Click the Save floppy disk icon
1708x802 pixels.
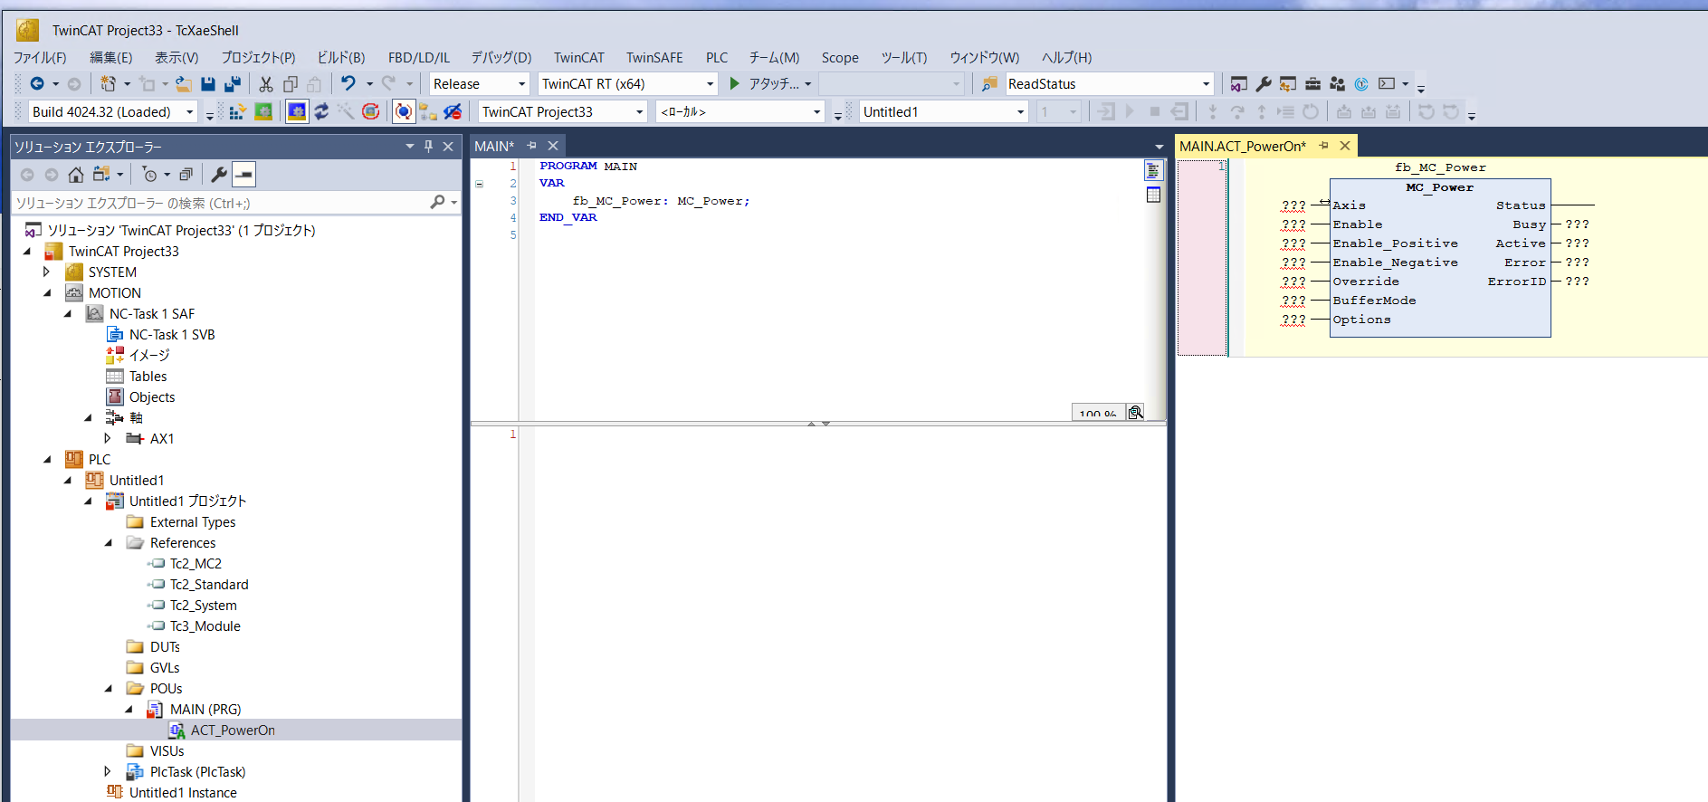(x=208, y=84)
